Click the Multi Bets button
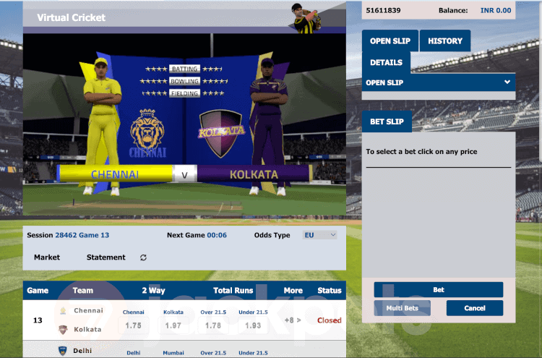The image size is (542, 358). point(402,308)
